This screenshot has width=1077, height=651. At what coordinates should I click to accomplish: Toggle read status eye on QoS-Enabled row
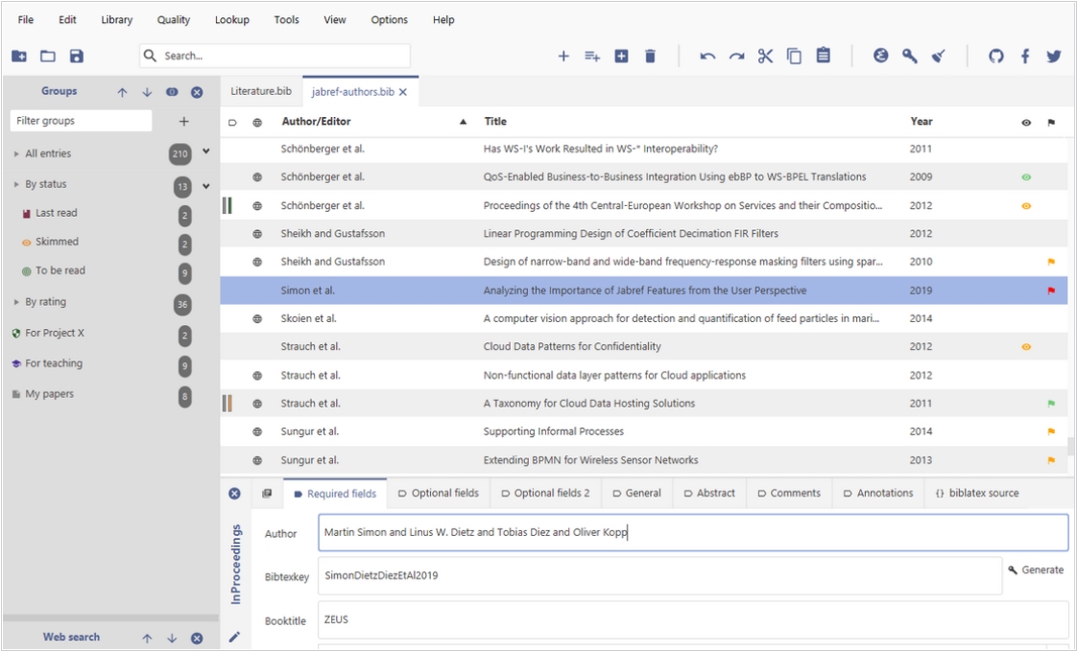pyautogui.click(x=1026, y=177)
